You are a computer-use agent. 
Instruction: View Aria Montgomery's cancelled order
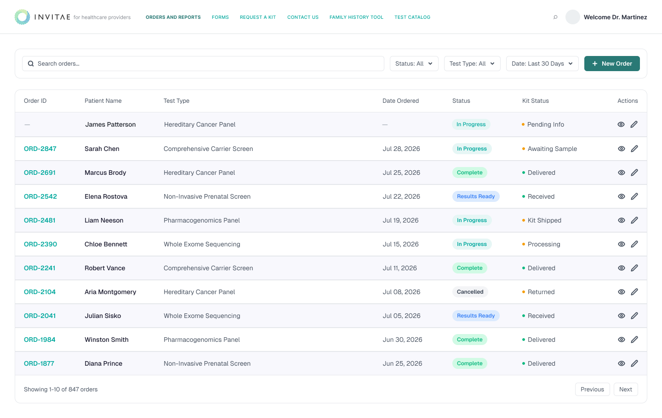point(622,292)
